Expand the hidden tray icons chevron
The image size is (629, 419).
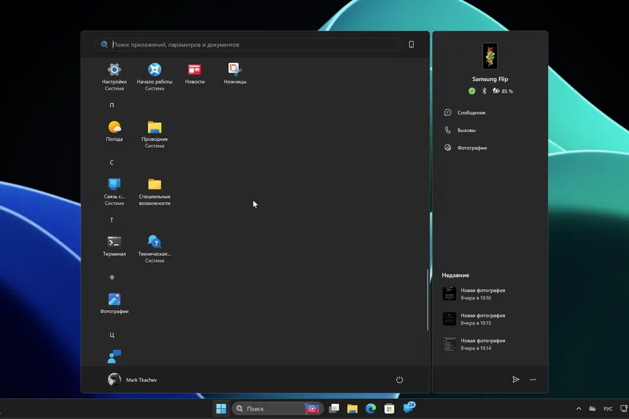pos(579,408)
